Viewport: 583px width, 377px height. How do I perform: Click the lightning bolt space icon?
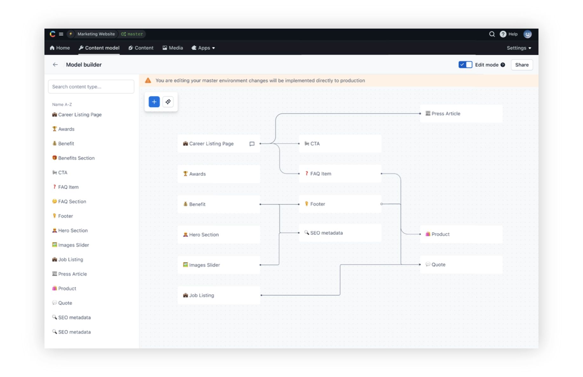pos(71,34)
